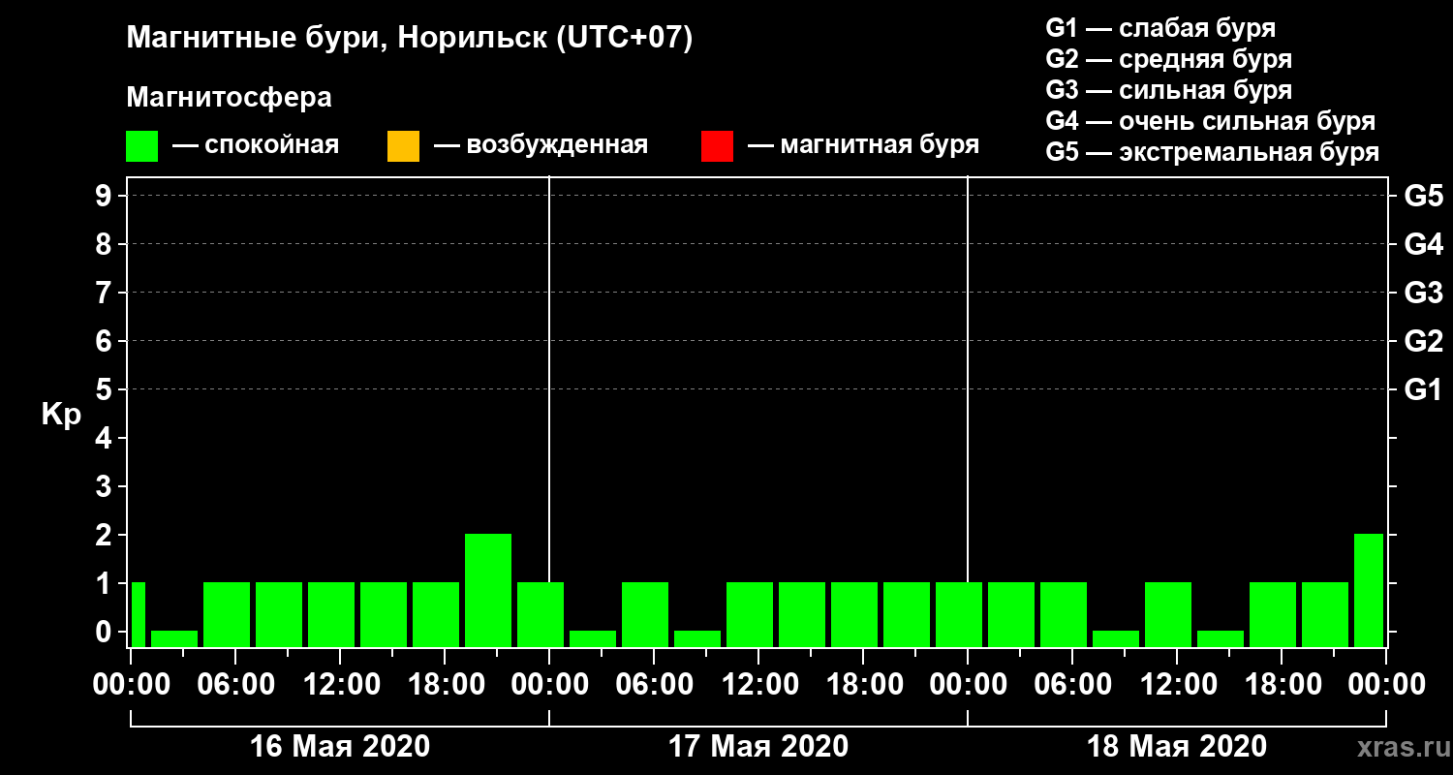The image size is (1453, 775).
Task: Click the '12:00' time label under 17 May
Action: pyautogui.click(x=758, y=685)
